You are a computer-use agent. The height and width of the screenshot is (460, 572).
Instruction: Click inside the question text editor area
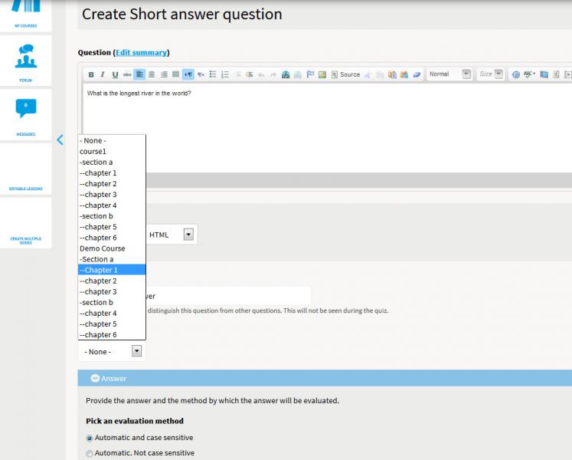click(328, 128)
